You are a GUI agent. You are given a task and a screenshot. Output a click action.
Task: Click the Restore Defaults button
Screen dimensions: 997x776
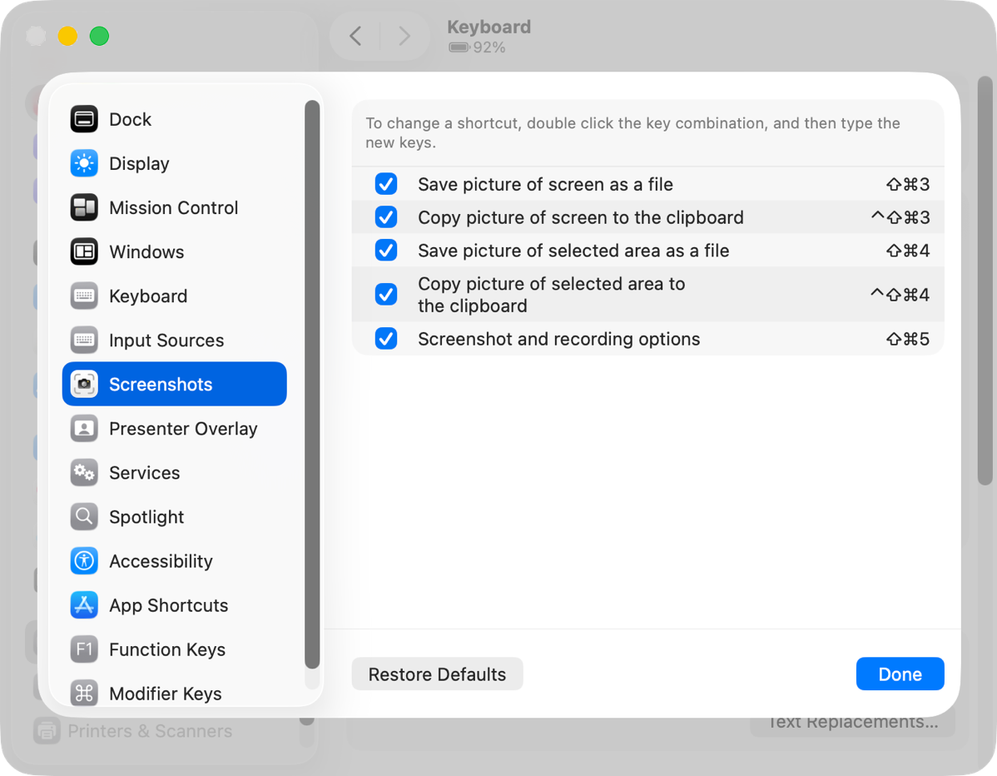pos(437,674)
